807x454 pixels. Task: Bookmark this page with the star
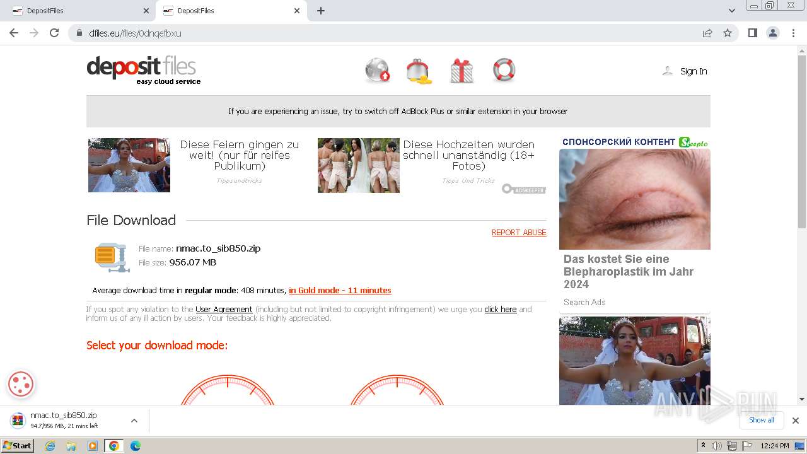tap(728, 33)
